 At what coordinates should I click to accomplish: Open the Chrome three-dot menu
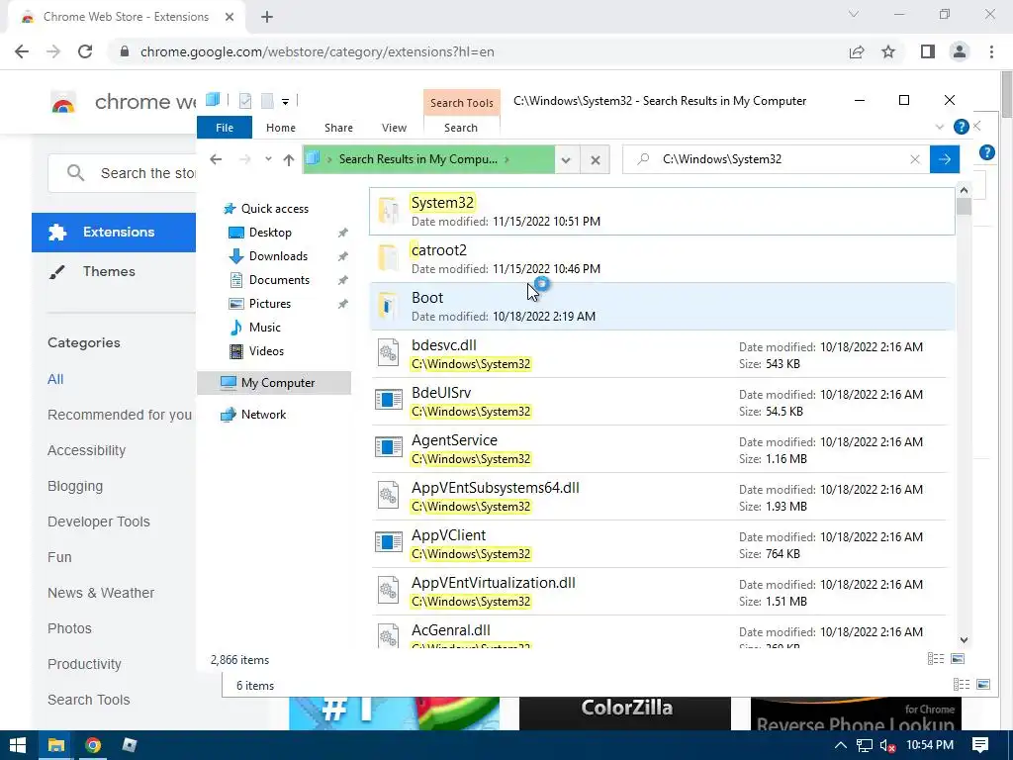click(991, 51)
